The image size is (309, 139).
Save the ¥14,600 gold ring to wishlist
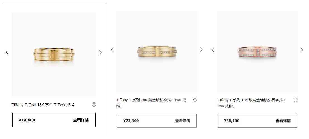[94, 105]
